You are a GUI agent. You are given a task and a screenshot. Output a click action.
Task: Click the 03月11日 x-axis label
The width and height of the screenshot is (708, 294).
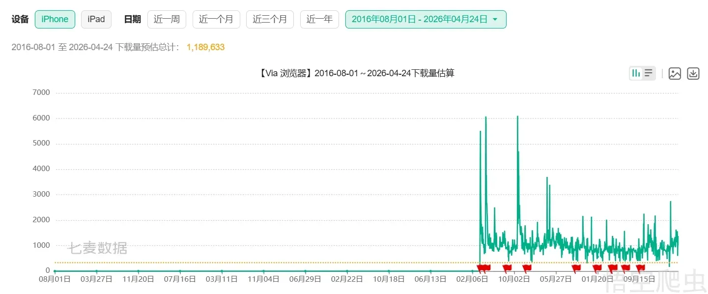pos(222,279)
